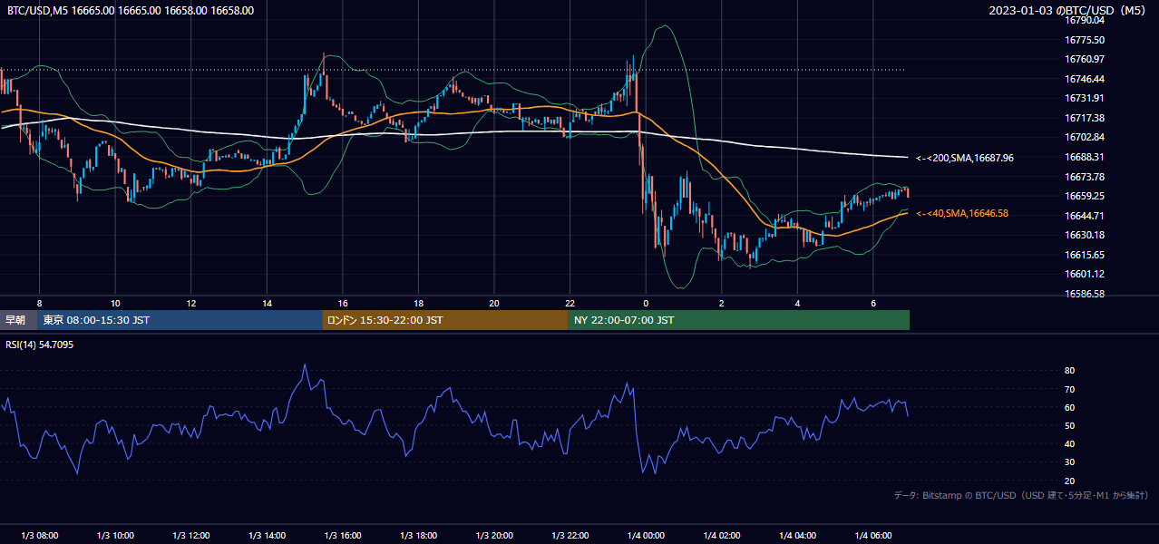Click the 16775.50 price axis label
1159x544 pixels.
(1085, 40)
